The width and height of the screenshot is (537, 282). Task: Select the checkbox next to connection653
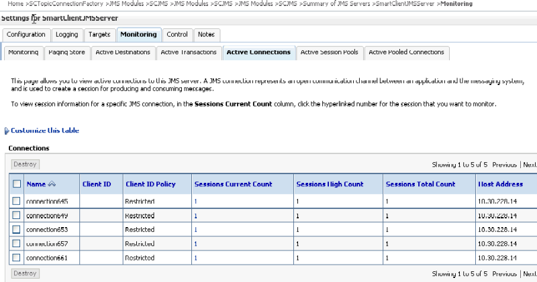coord(17,230)
